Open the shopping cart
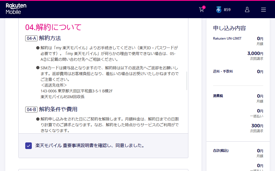 tap(201, 10)
